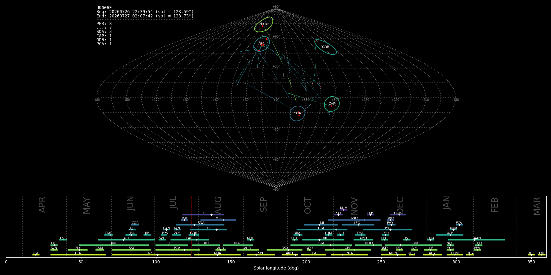This screenshot has width=551, height=275.
Task: Click the COR shower marker in the timeline
Action: point(135,225)
